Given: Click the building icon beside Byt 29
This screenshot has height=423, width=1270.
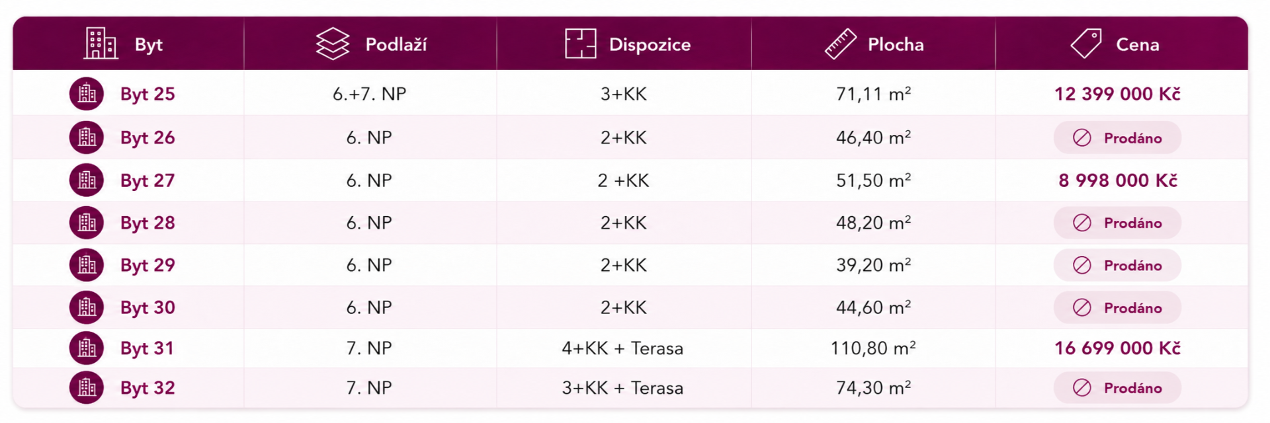Looking at the screenshot, I should (87, 265).
